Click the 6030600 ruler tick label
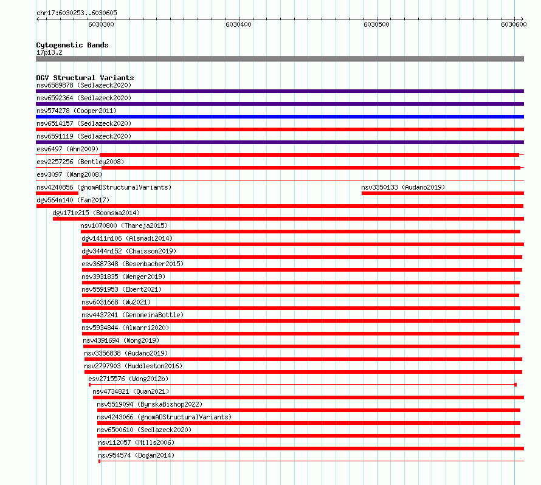This screenshot has height=485, width=541. 514,24
